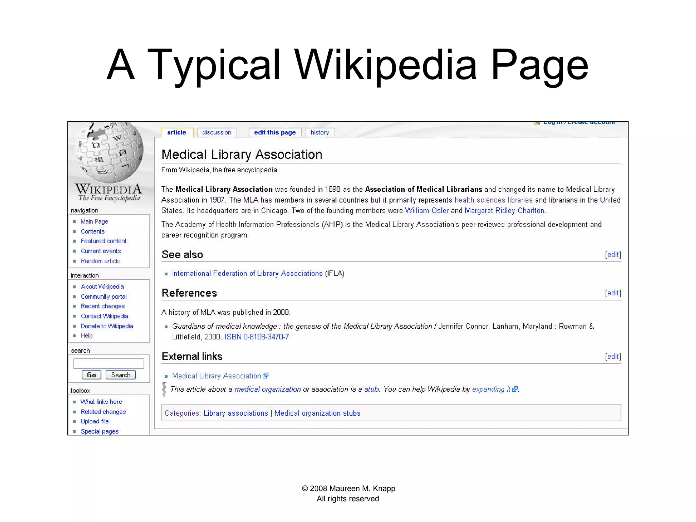Image resolution: width=696 pixels, height=522 pixels.
Task: Open About Wikipedia link
Action: [x=102, y=287]
